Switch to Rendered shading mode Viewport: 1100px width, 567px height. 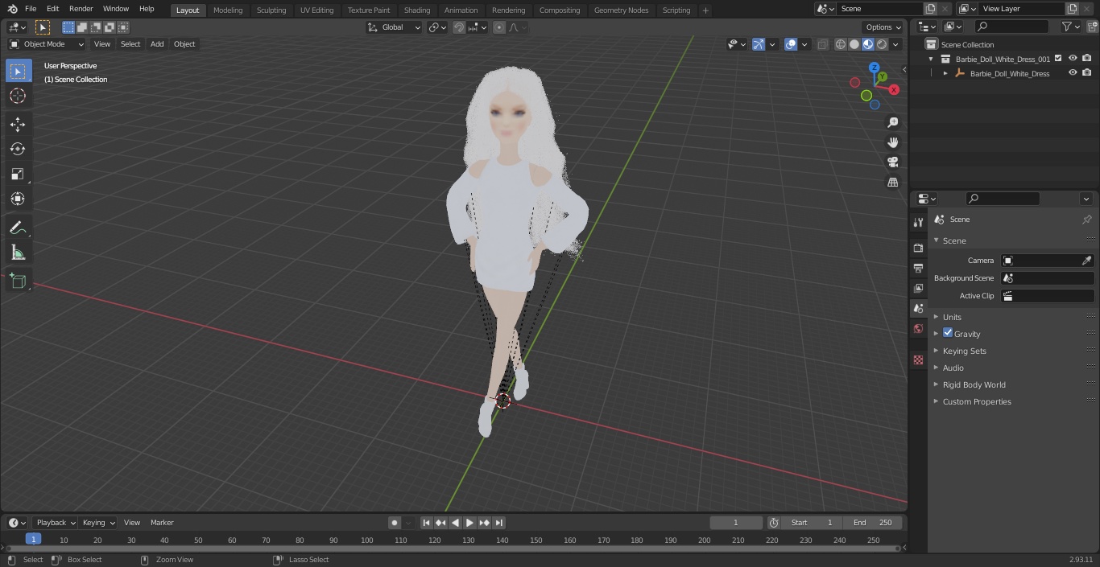pyautogui.click(x=882, y=44)
